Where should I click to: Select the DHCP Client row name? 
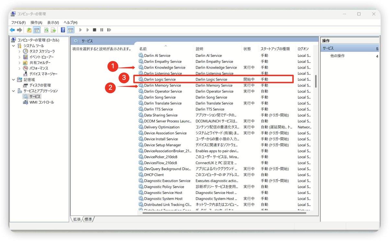click(x=154, y=175)
